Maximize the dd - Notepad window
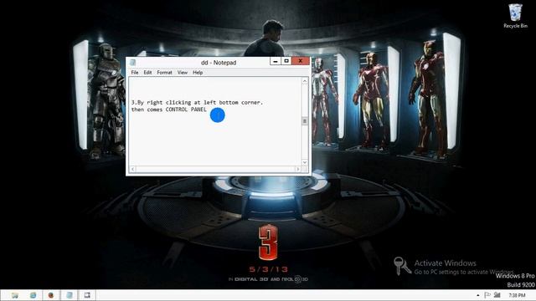536x301 pixels. (x=286, y=61)
